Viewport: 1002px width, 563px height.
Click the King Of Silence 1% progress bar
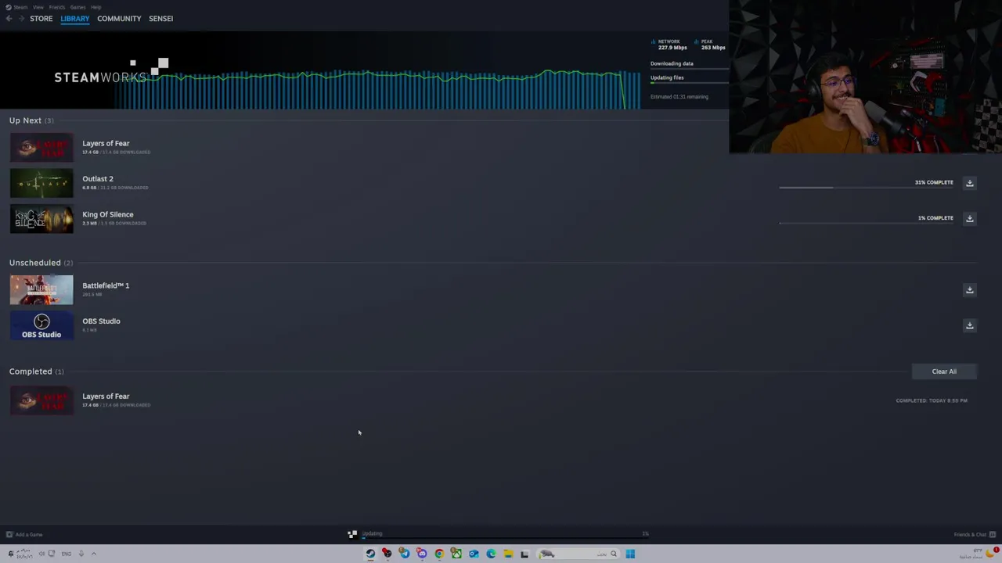(866, 224)
